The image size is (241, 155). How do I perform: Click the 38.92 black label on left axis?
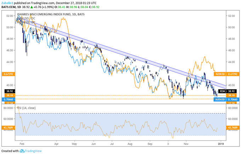pos(10,91)
